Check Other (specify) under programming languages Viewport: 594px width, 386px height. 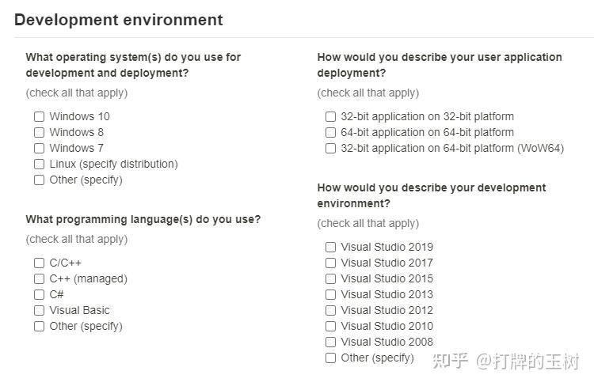click(x=39, y=327)
